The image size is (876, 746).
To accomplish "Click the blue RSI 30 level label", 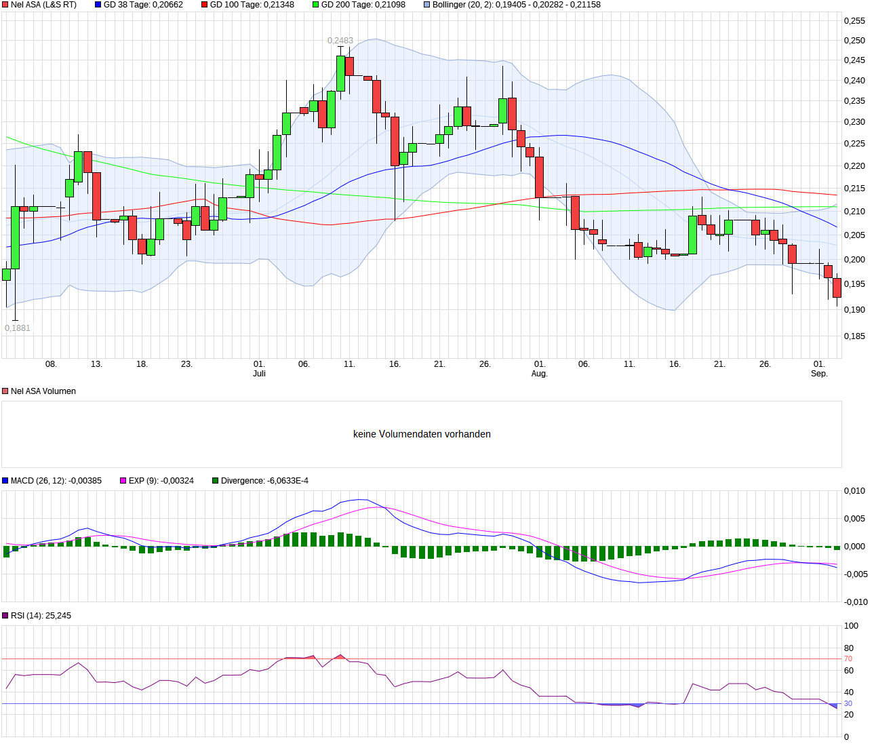I will pos(848,703).
